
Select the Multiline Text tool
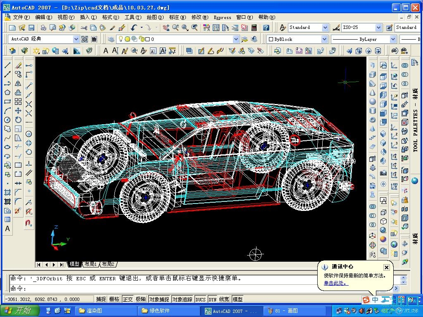click(7, 229)
